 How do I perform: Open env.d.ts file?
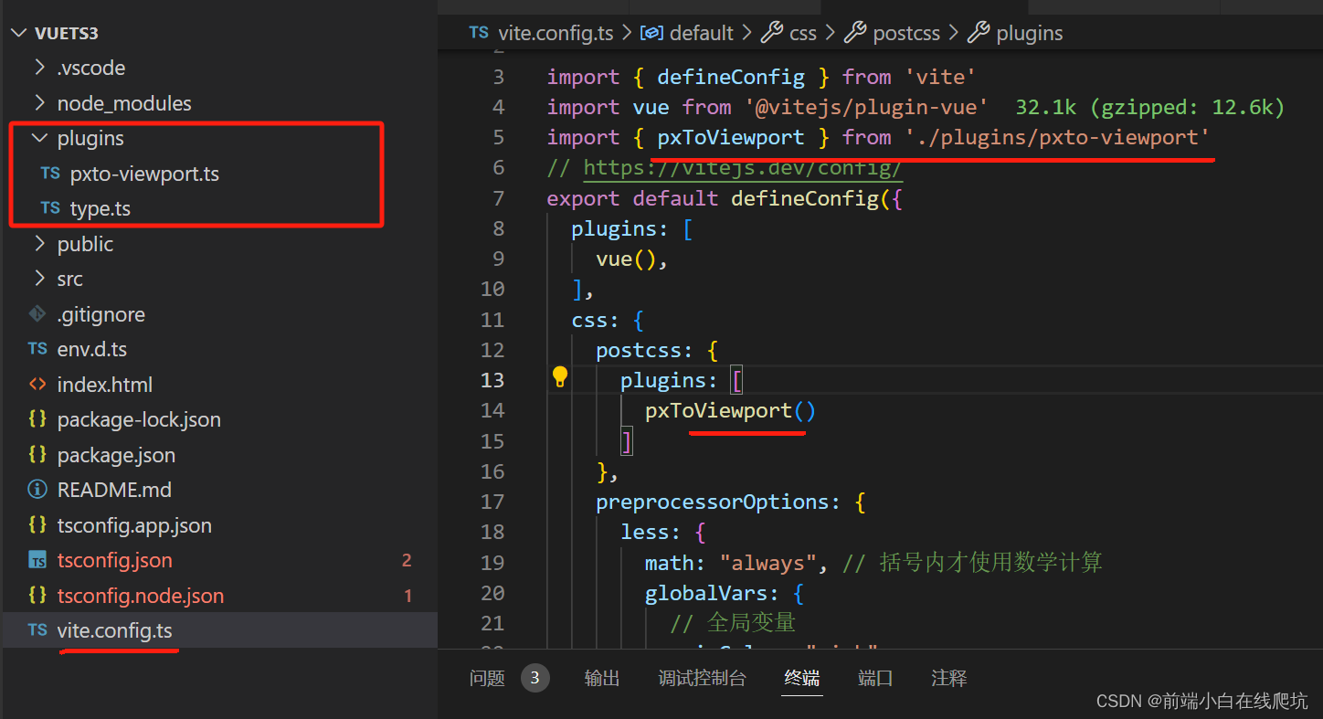click(x=92, y=349)
